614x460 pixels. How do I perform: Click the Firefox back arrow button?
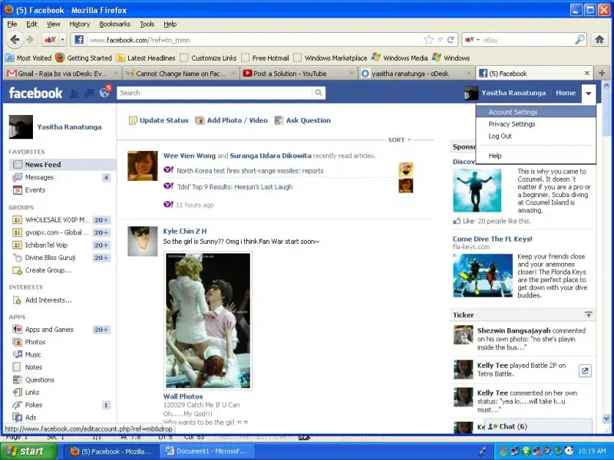pos(15,40)
